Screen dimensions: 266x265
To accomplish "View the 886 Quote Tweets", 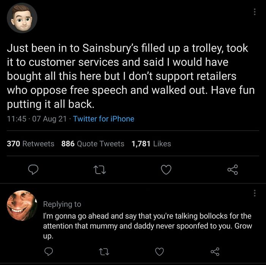I will 93,144.
